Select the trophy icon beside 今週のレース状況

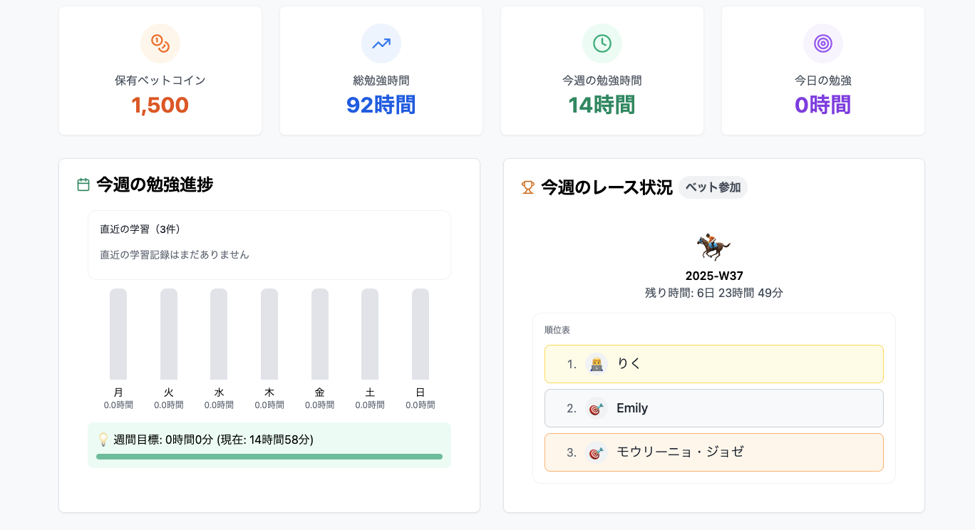(527, 185)
